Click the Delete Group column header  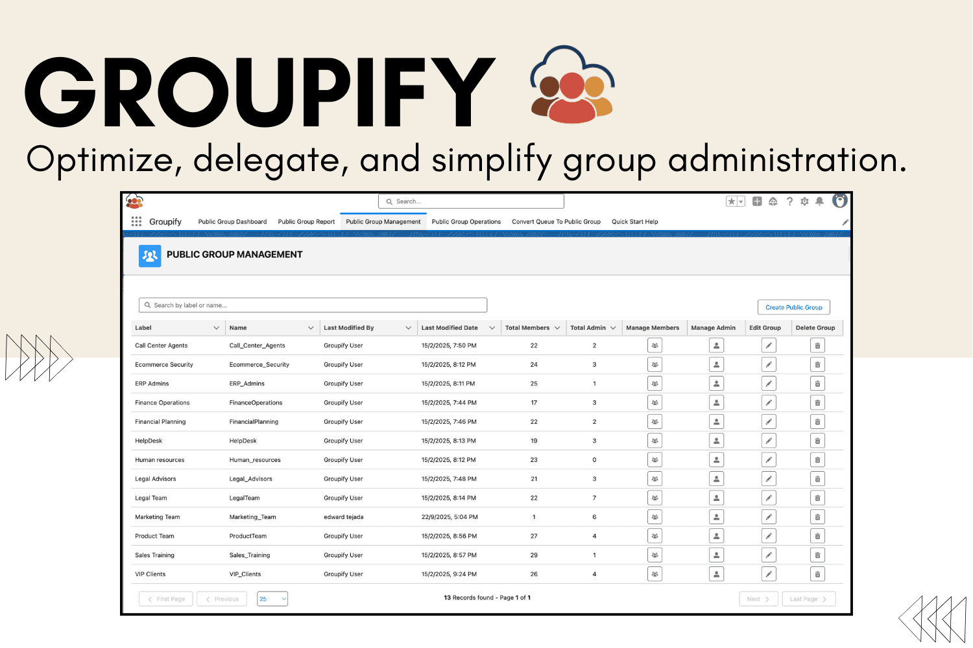(815, 328)
